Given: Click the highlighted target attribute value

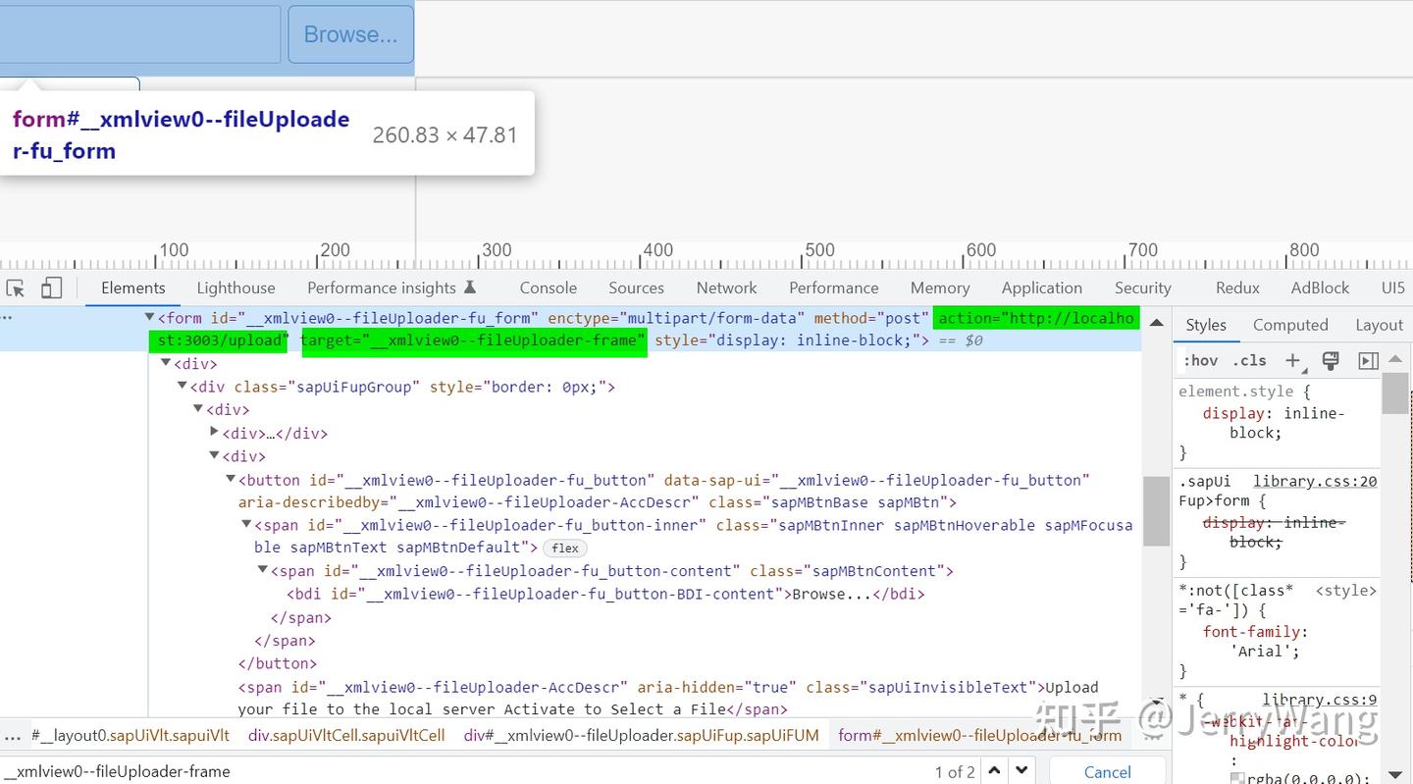Looking at the screenshot, I should click(474, 340).
